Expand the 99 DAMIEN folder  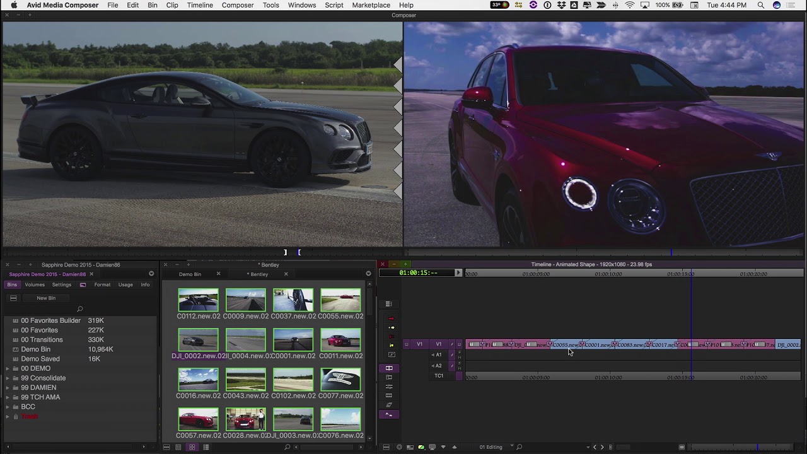[6, 387]
